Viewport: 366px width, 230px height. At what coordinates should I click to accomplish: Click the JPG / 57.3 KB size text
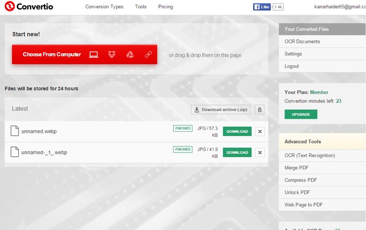coord(208,132)
